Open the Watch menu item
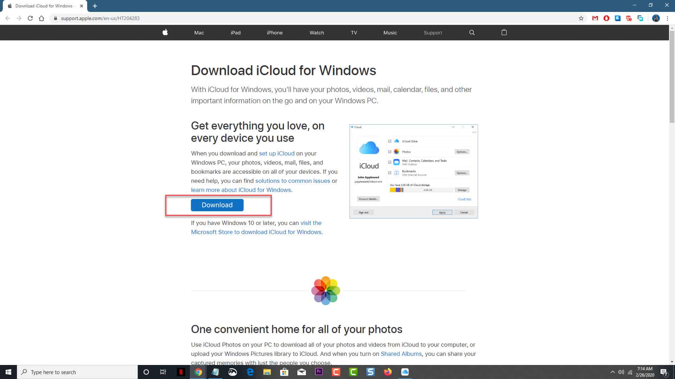The width and height of the screenshot is (675, 379). click(x=317, y=33)
